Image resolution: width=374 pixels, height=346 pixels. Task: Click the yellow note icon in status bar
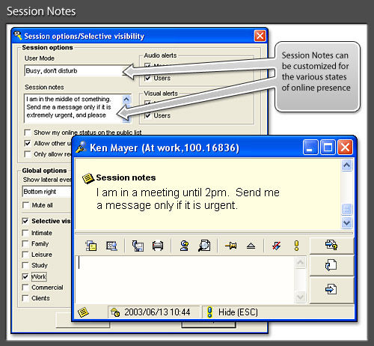pos(83,312)
